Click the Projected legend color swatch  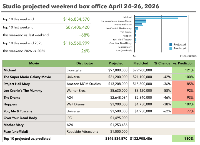[x=171, y=45]
